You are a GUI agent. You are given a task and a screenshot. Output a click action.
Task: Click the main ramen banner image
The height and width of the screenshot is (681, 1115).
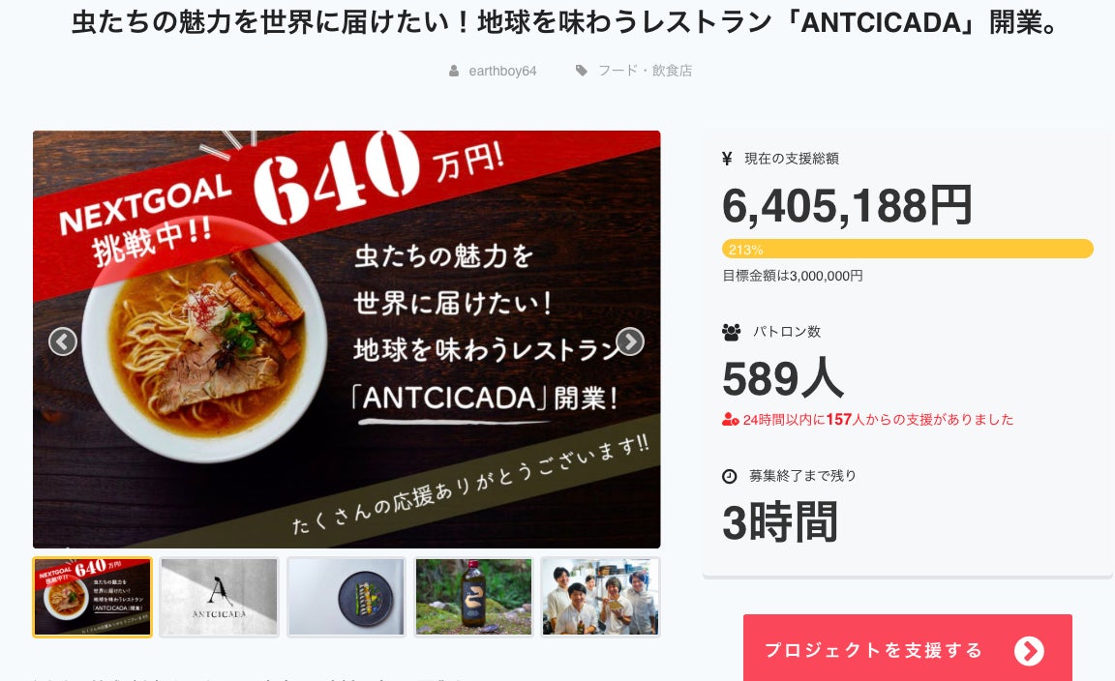click(347, 340)
